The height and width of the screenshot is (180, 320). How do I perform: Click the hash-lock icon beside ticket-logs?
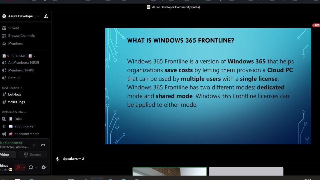[4, 102]
